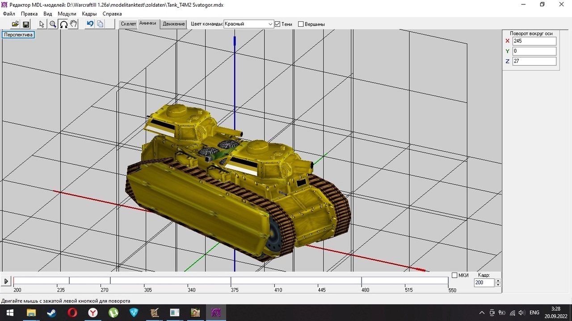
Task: Select the arrow pointer tool
Action: (42, 24)
